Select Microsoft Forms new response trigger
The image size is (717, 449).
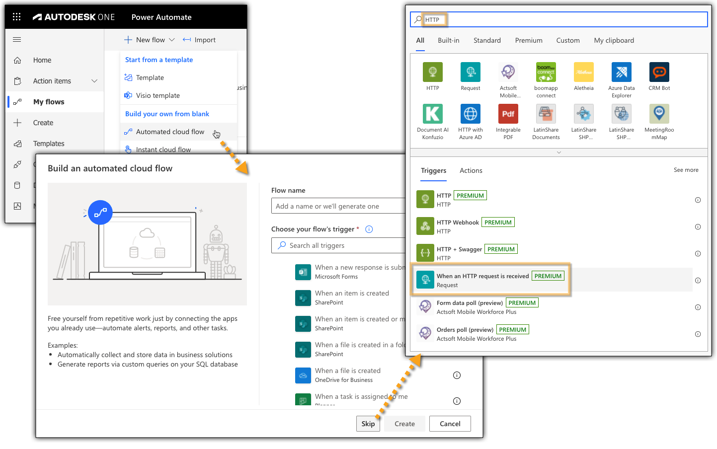(x=350, y=272)
